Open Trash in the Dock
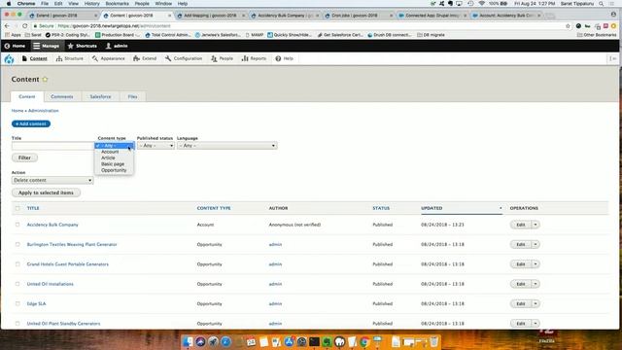The width and height of the screenshot is (622, 350). [434, 341]
